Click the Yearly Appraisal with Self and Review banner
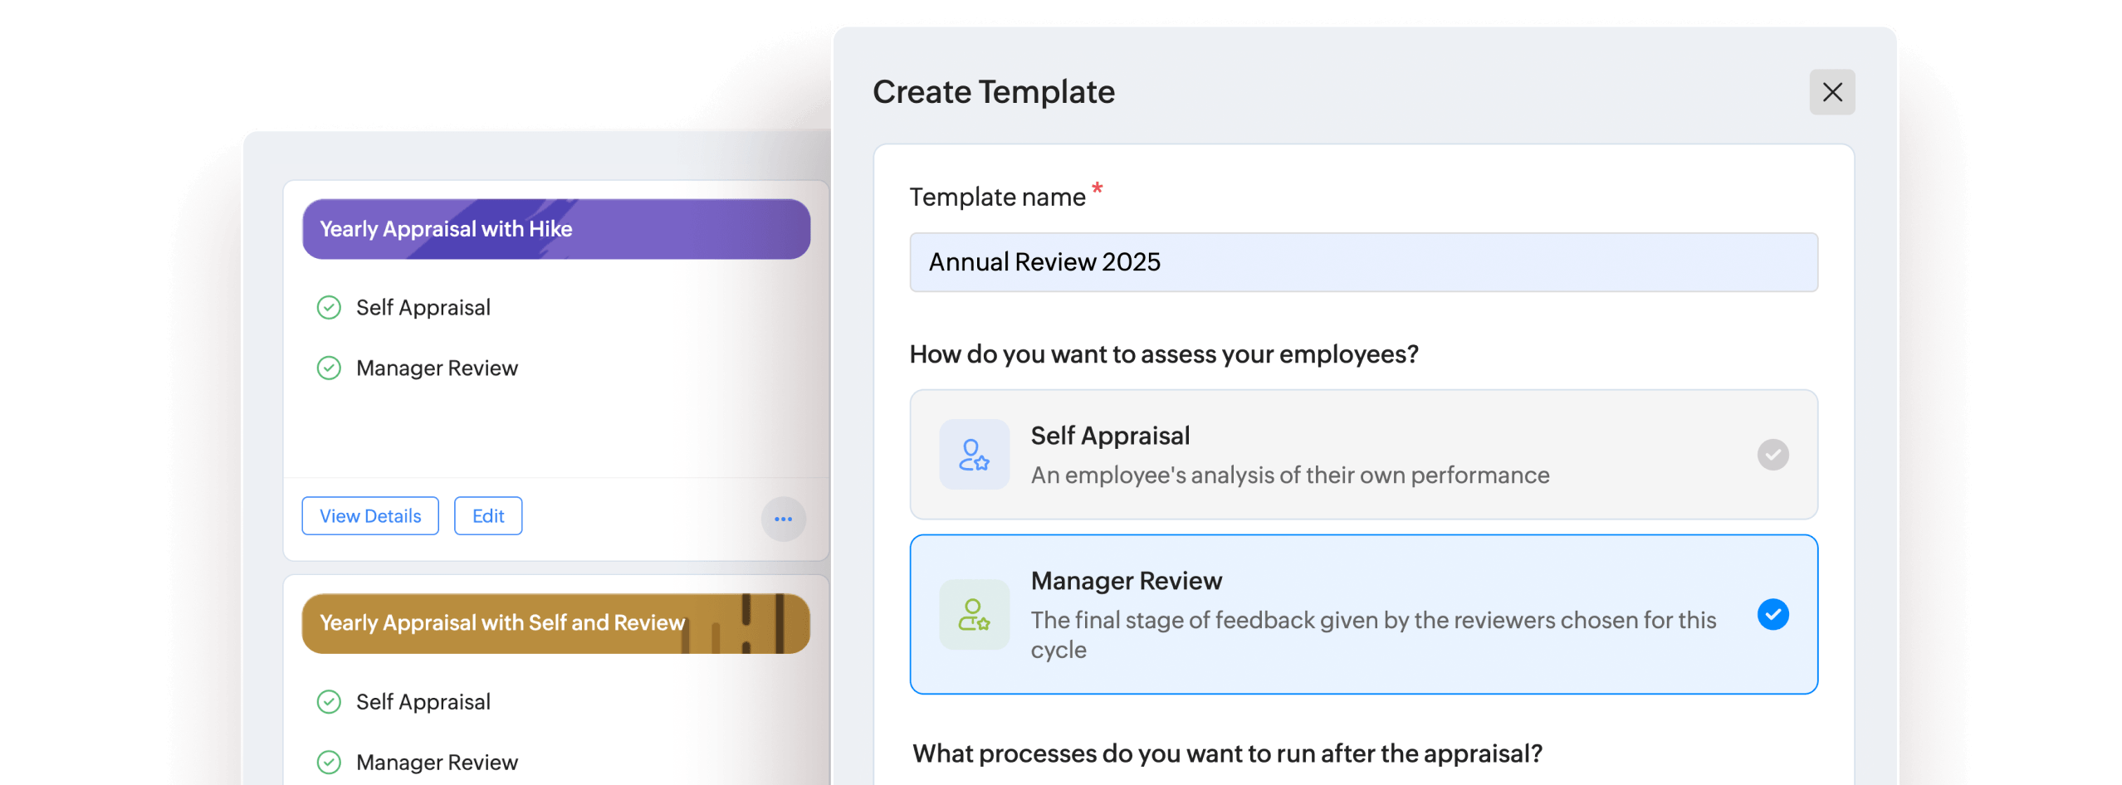2122x785 pixels. pyautogui.click(x=555, y=622)
